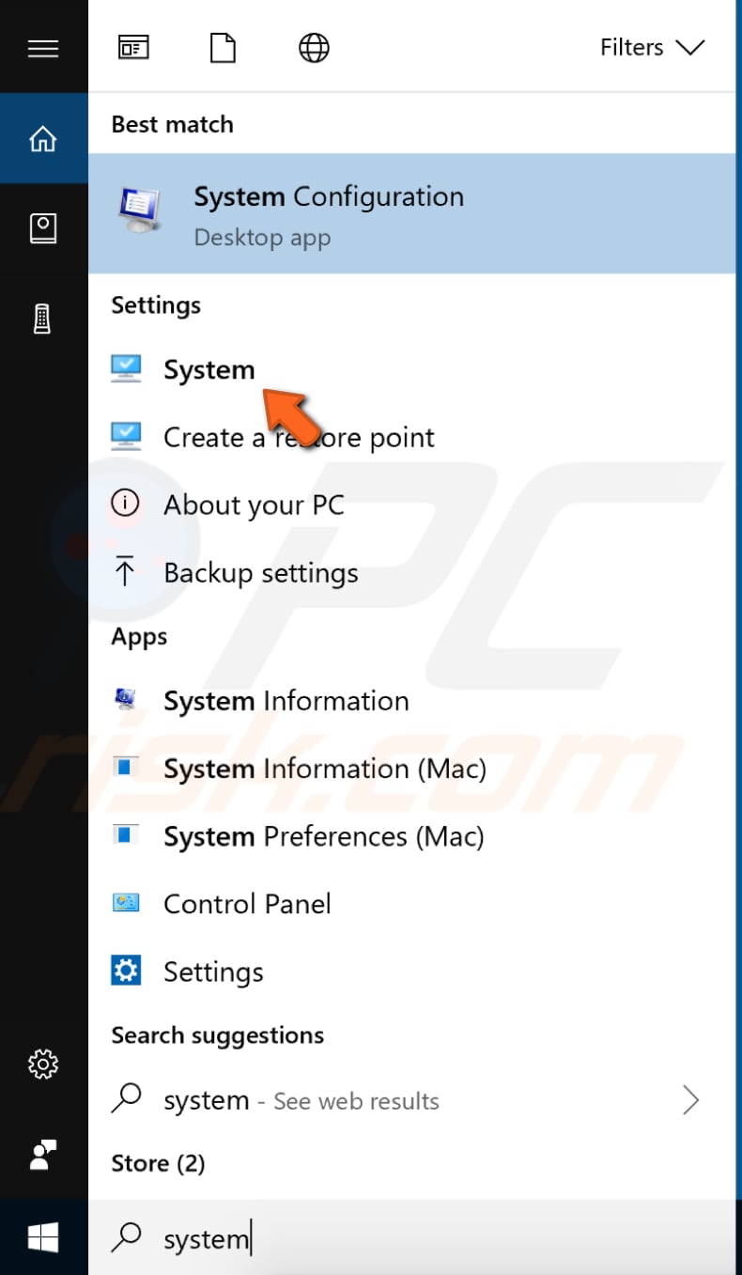Open Control Panel from the results
The height and width of the screenshot is (1275, 742).
click(x=247, y=904)
